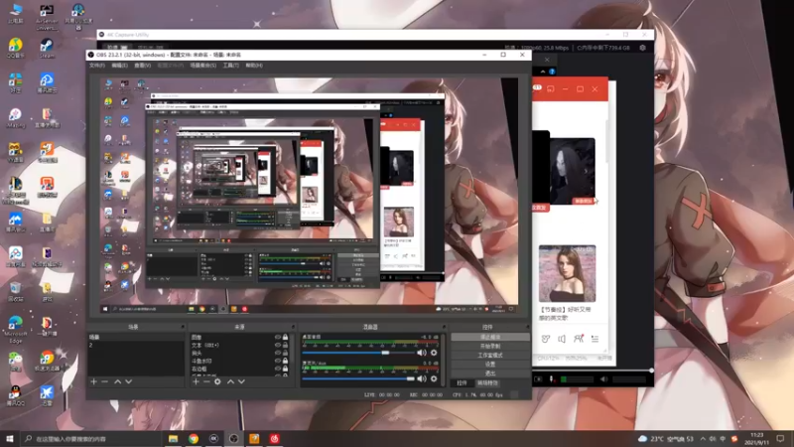Toggle visibility eye of 文本 (GDI+) source
The width and height of the screenshot is (794, 447).
(278, 345)
